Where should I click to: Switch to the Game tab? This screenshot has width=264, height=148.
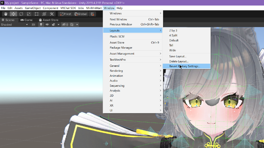[27, 20]
